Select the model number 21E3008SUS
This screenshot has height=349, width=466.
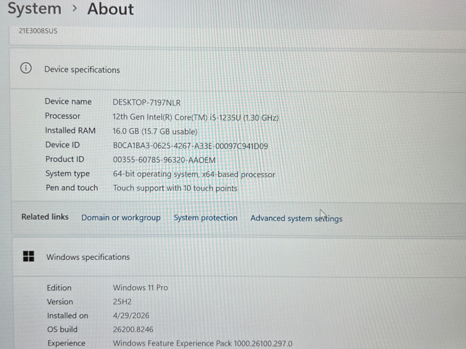point(38,31)
